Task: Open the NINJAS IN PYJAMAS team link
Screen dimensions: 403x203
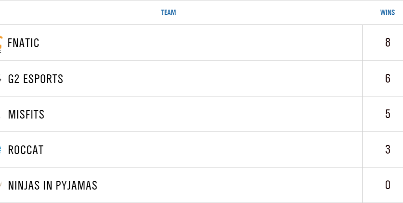Action: [x=53, y=185]
